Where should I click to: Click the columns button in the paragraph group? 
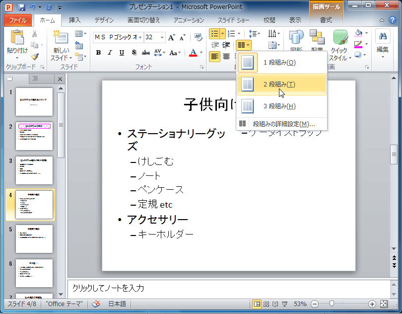(243, 45)
